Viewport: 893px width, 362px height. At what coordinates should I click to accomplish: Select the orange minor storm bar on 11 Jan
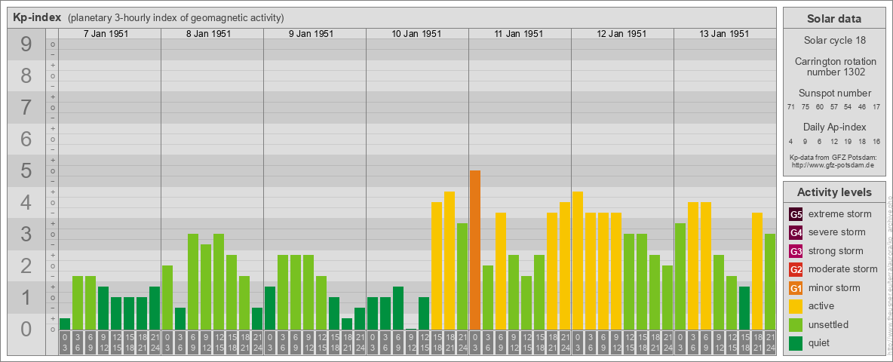(x=475, y=250)
